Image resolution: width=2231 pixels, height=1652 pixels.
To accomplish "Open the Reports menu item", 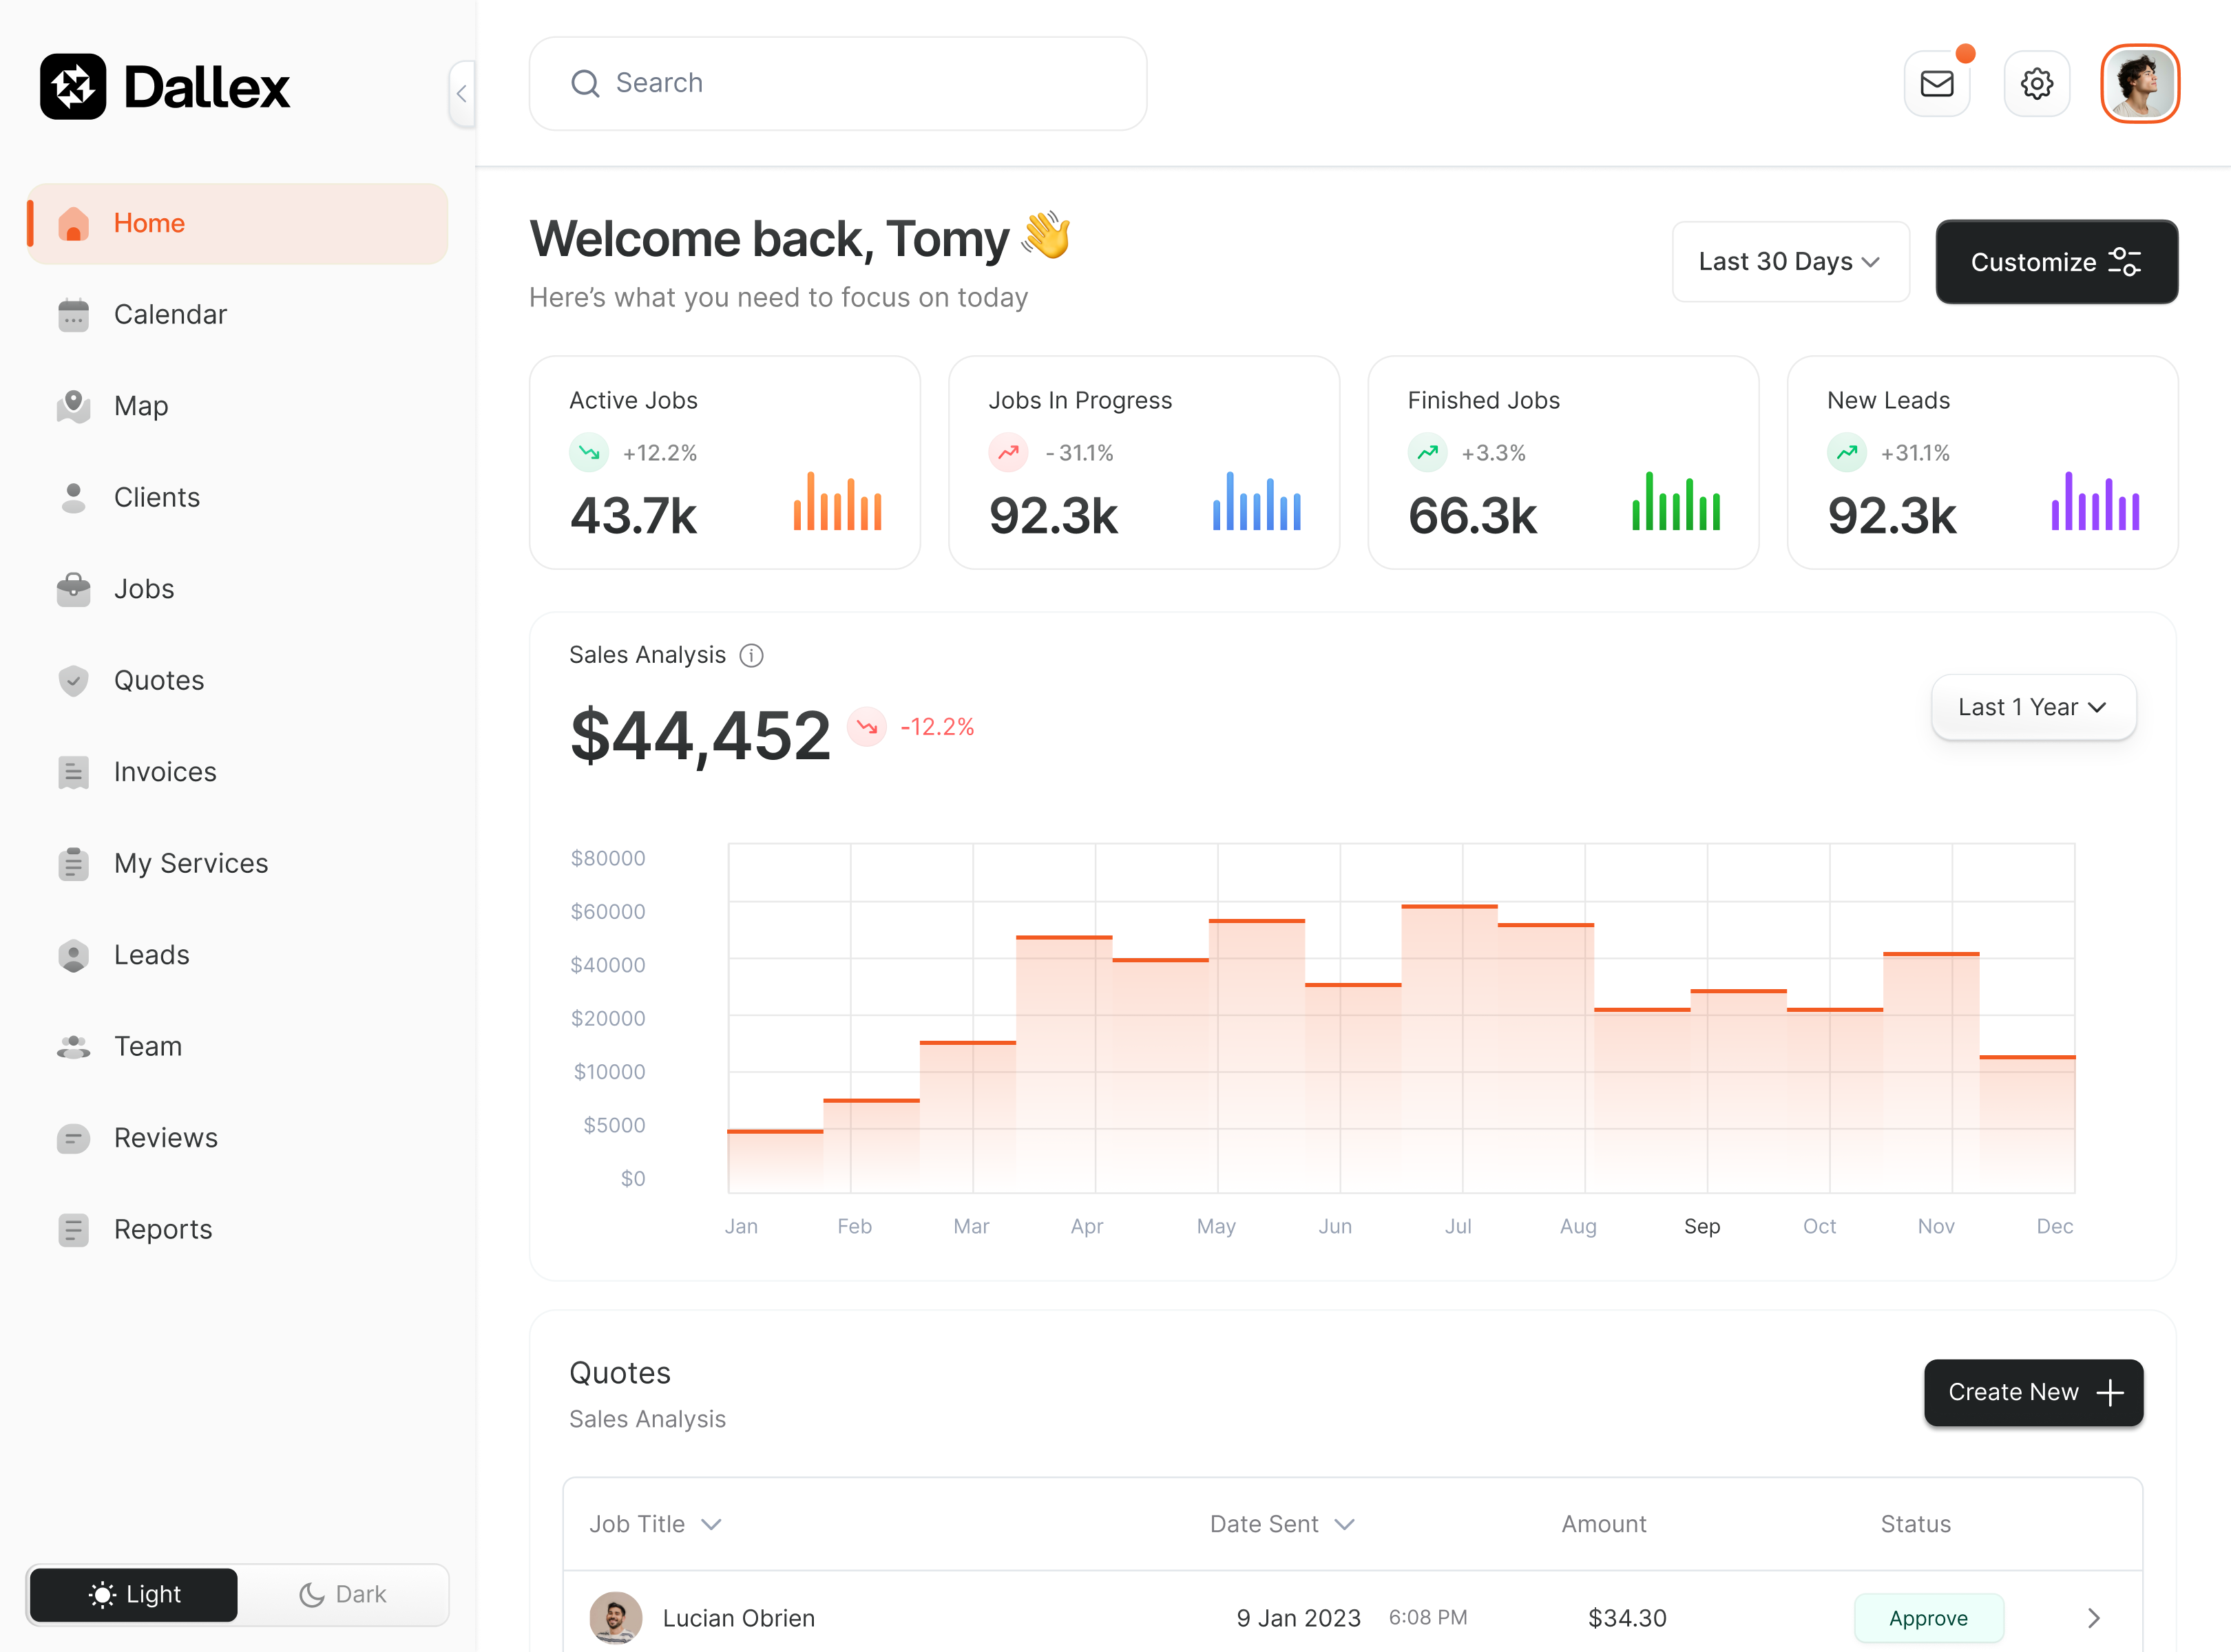I will pos(163,1229).
